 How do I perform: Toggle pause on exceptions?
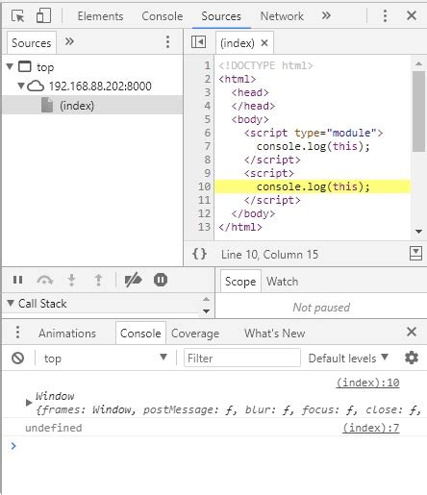pos(161,280)
